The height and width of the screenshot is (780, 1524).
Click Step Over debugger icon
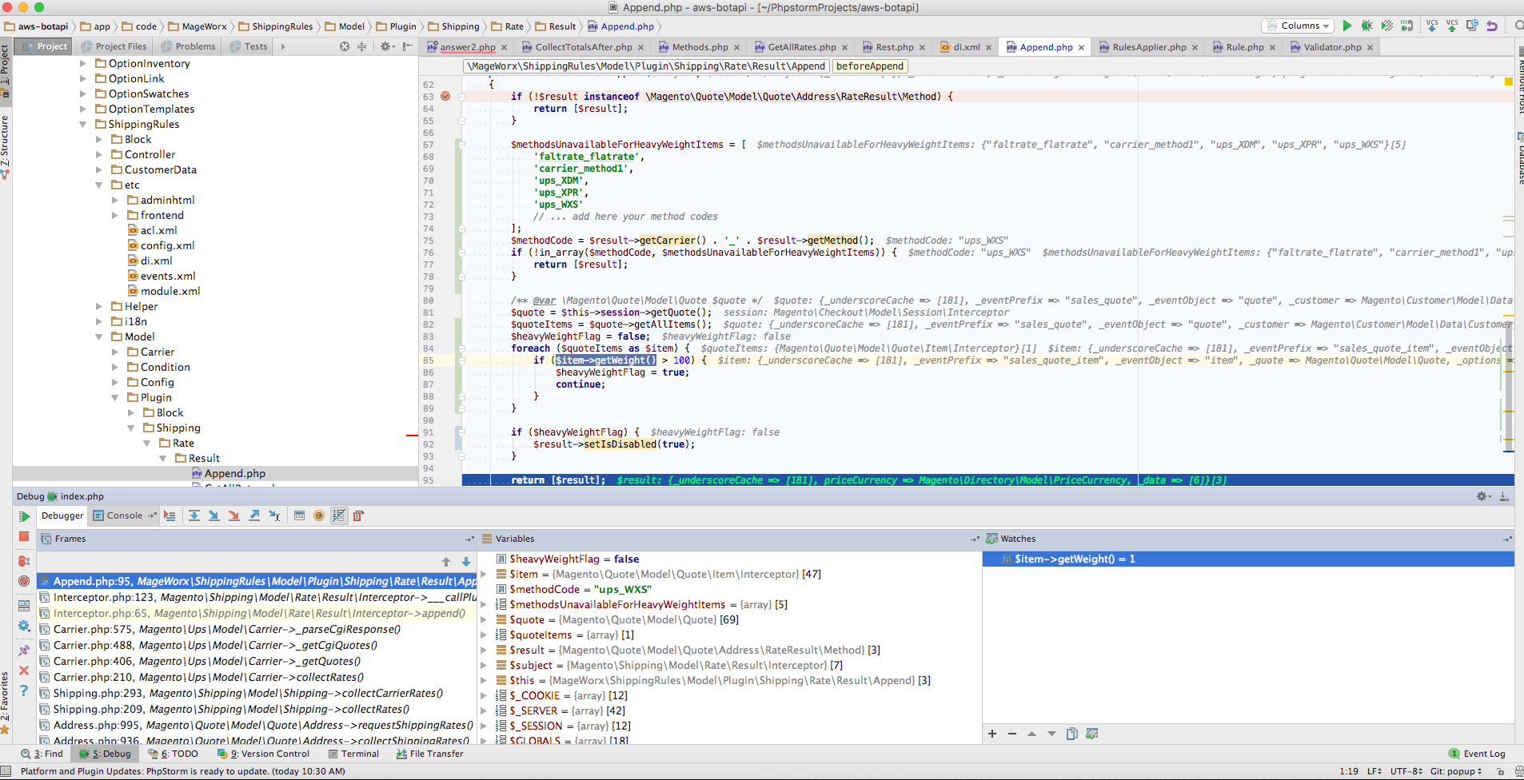coord(194,515)
